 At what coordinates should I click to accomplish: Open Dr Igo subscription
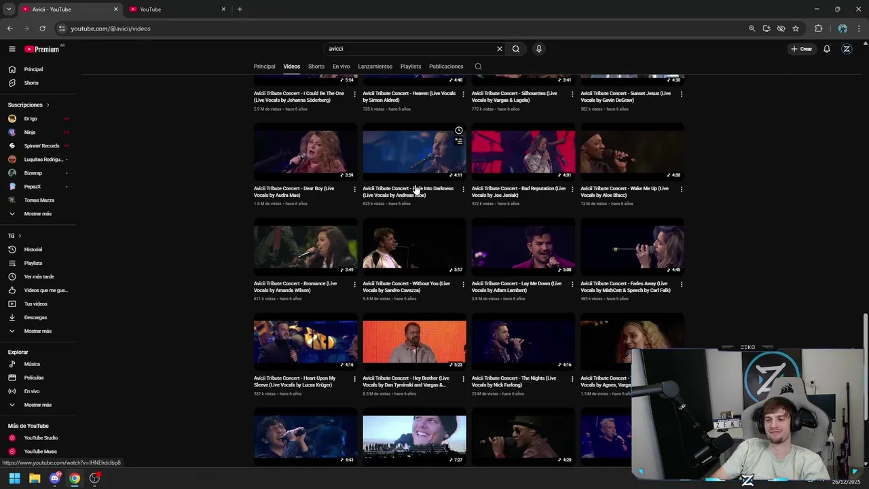pyautogui.click(x=38, y=119)
